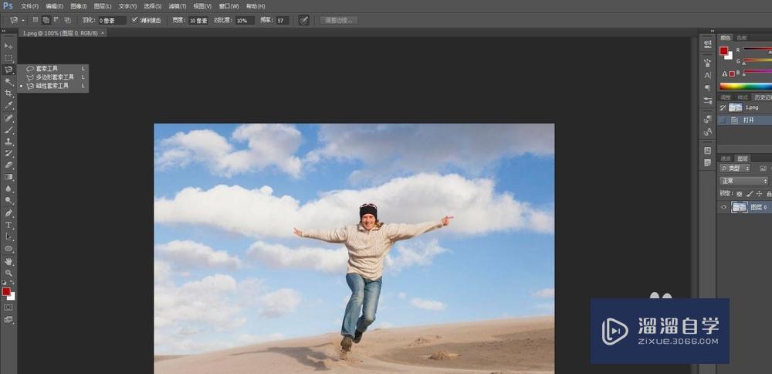Viewport: 772px width, 374px height.
Task: Choose the Zoom magnifier tool
Action: pos(8,273)
